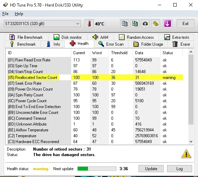Click 'Number of retired sectors : 31' text
Screen dimensions: 198x177
point(62,149)
